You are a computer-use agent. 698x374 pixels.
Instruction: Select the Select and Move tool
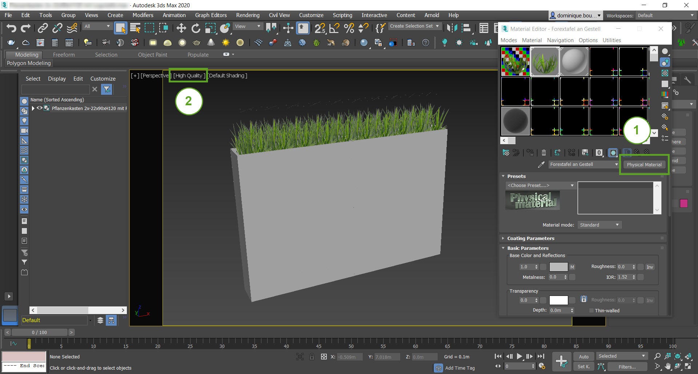coord(181,28)
